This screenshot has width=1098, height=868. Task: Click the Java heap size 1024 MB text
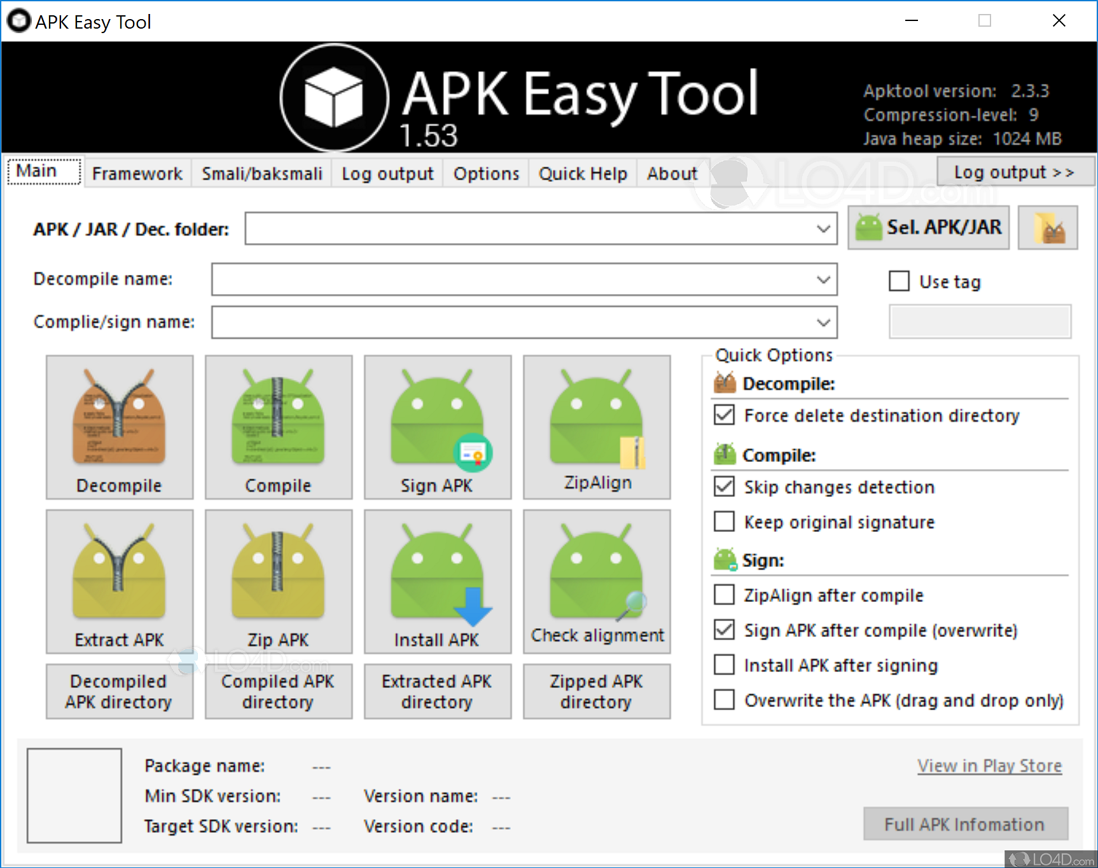coord(962,138)
